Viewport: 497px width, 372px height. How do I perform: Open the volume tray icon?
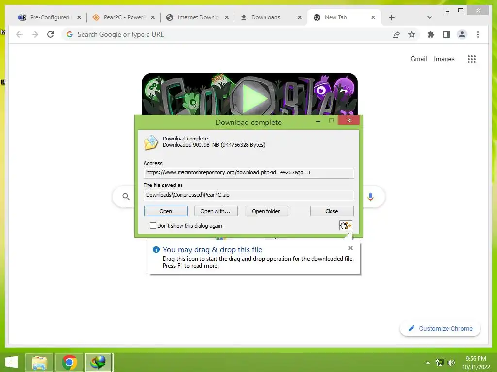451,363
